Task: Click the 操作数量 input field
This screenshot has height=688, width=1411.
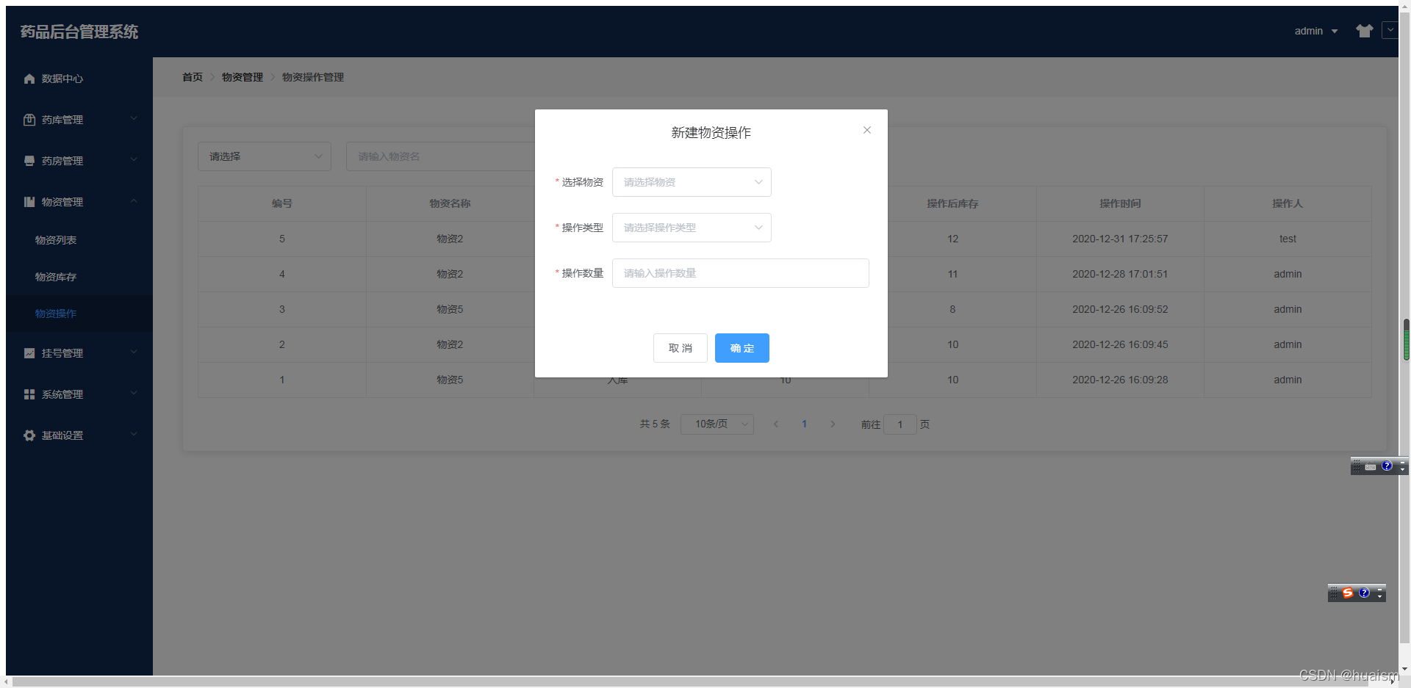Action: [x=741, y=273]
